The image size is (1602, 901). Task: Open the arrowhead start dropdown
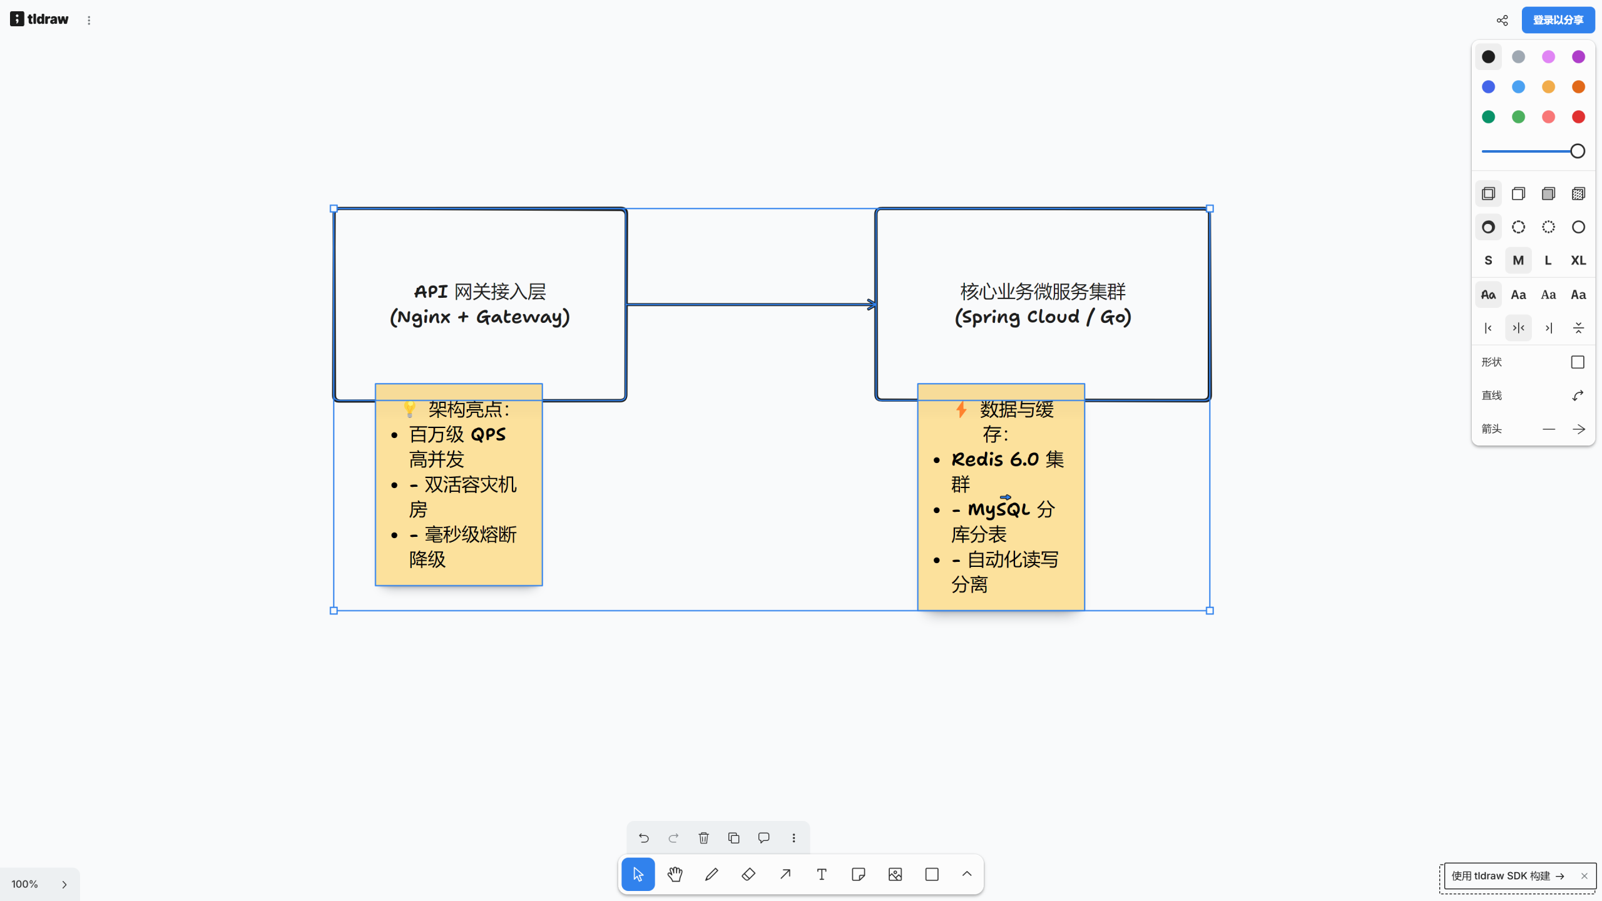pos(1548,429)
